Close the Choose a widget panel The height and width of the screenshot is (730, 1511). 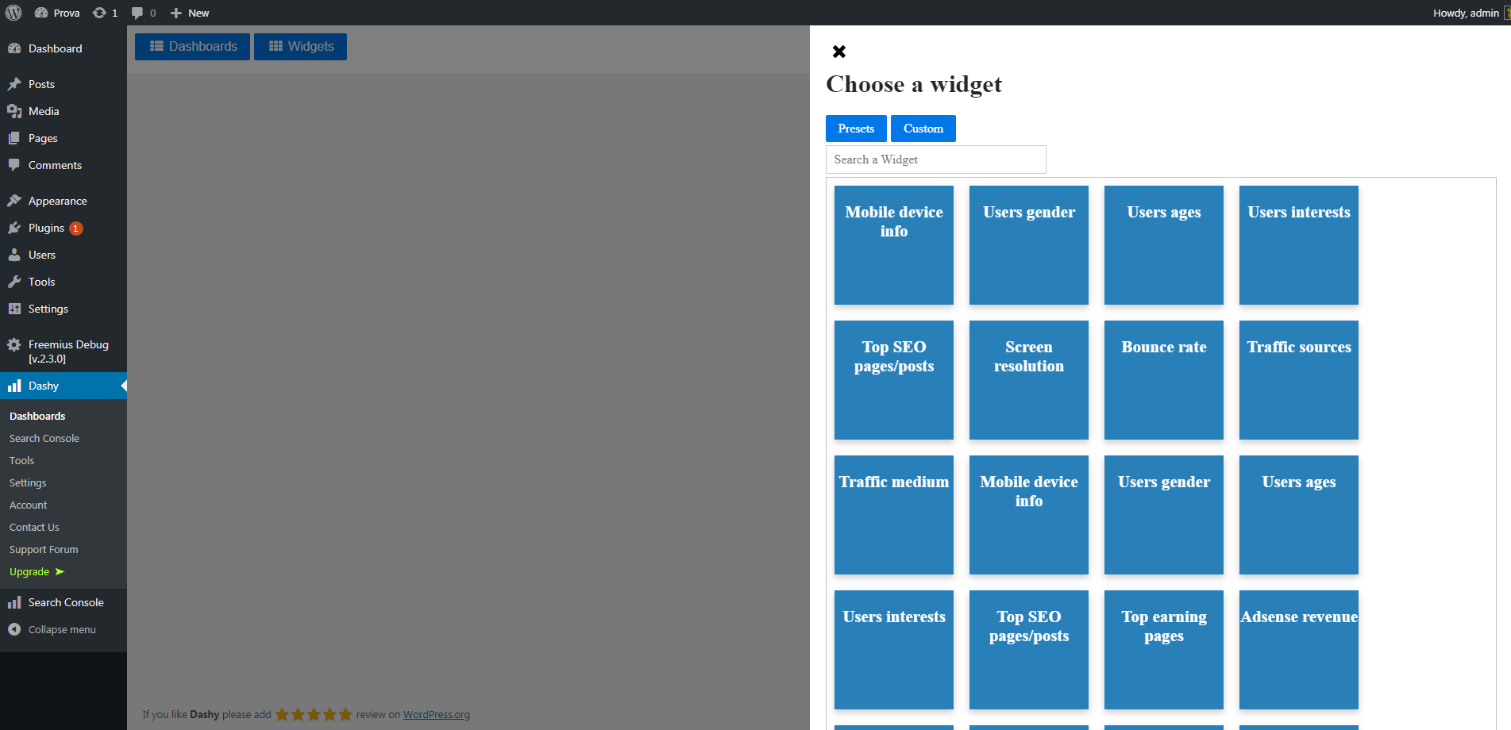click(839, 52)
